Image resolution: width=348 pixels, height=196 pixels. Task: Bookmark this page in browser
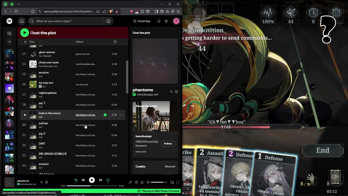click(33, 11)
